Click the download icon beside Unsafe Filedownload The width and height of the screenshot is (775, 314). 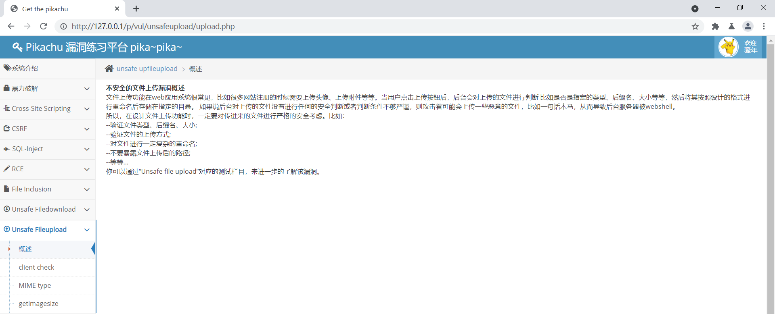click(6, 209)
